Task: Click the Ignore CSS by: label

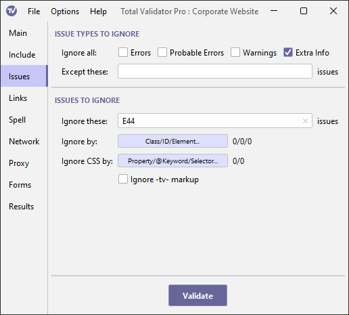Action: tap(87, 161)
